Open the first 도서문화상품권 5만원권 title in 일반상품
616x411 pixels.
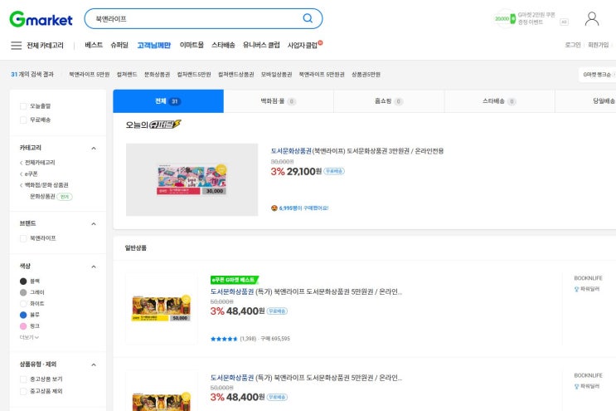[x=307, y=291]
